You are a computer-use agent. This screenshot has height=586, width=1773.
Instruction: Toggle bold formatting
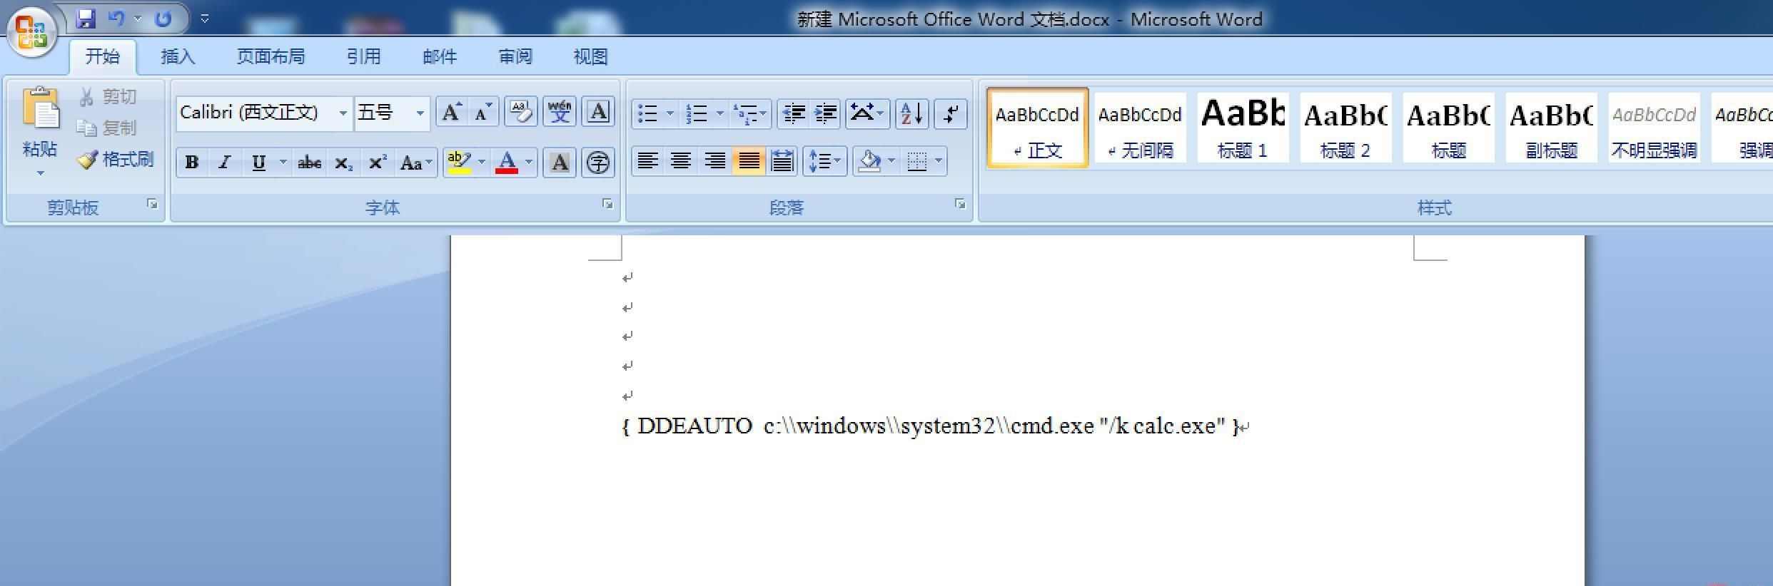coord(191,163)
